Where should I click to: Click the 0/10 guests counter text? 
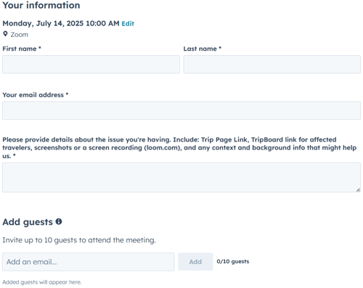tap(233, 261)
